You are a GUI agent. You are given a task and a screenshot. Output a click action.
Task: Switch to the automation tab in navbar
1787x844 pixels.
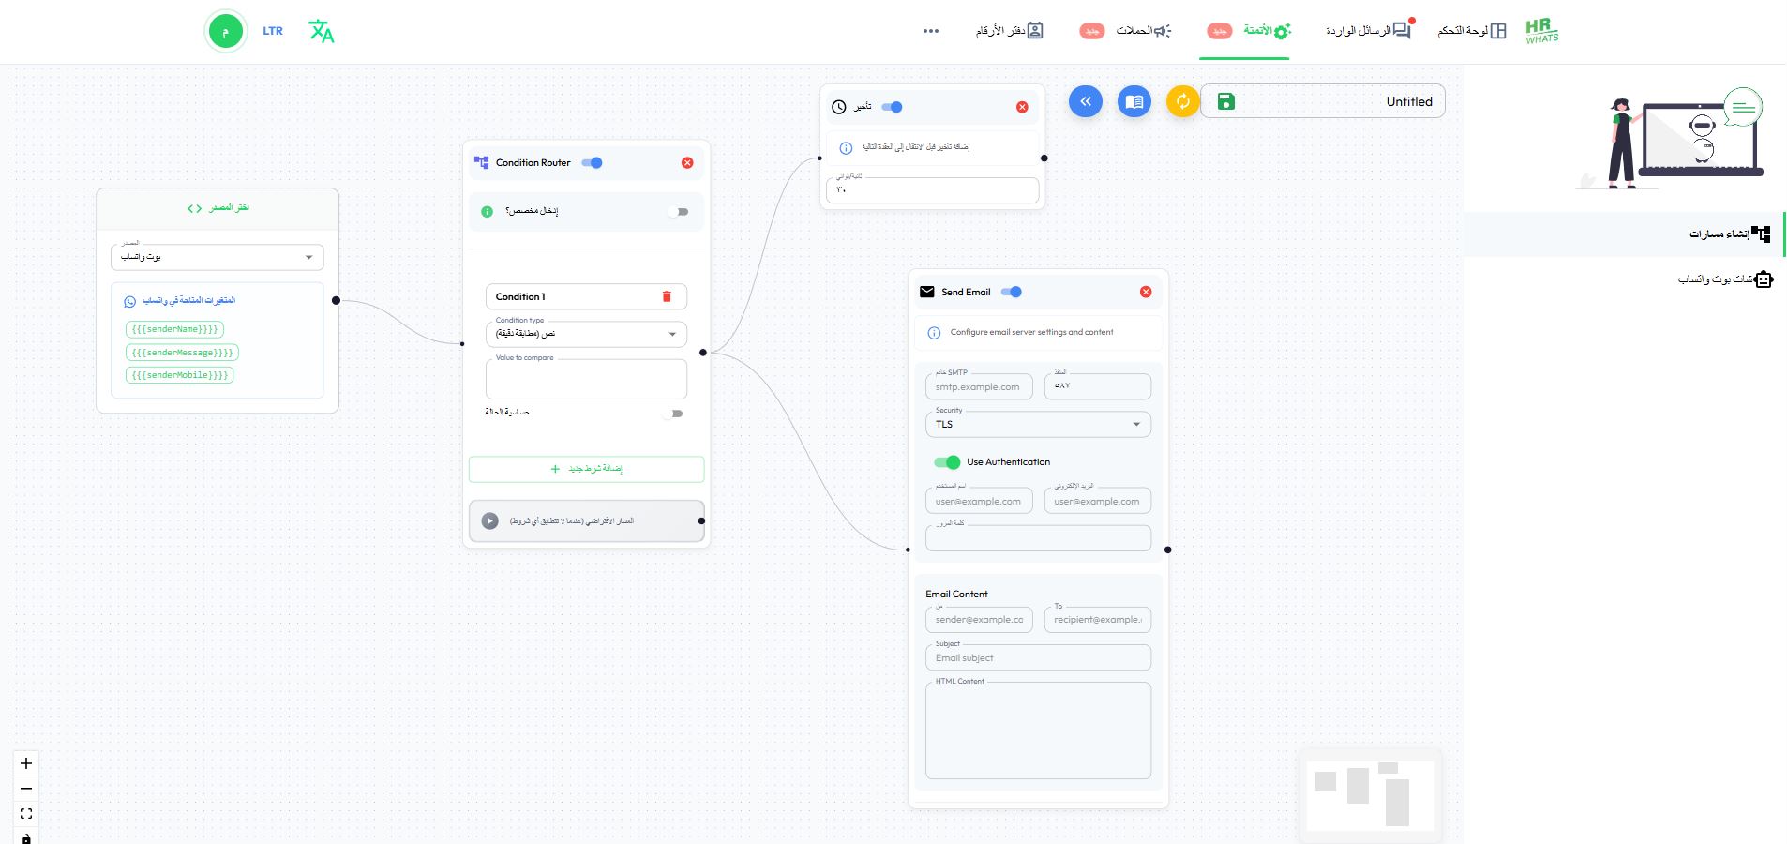1266,31
